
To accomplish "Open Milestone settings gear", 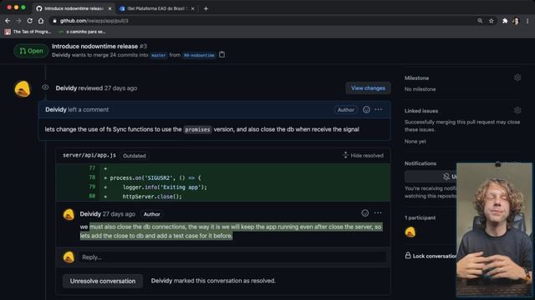I will 517,77.
